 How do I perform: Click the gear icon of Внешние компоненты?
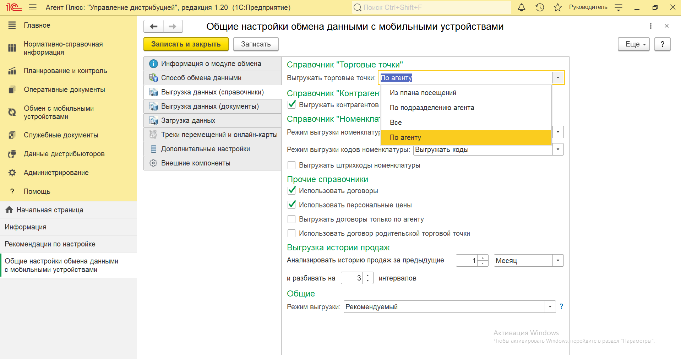[x=153, y=163]
